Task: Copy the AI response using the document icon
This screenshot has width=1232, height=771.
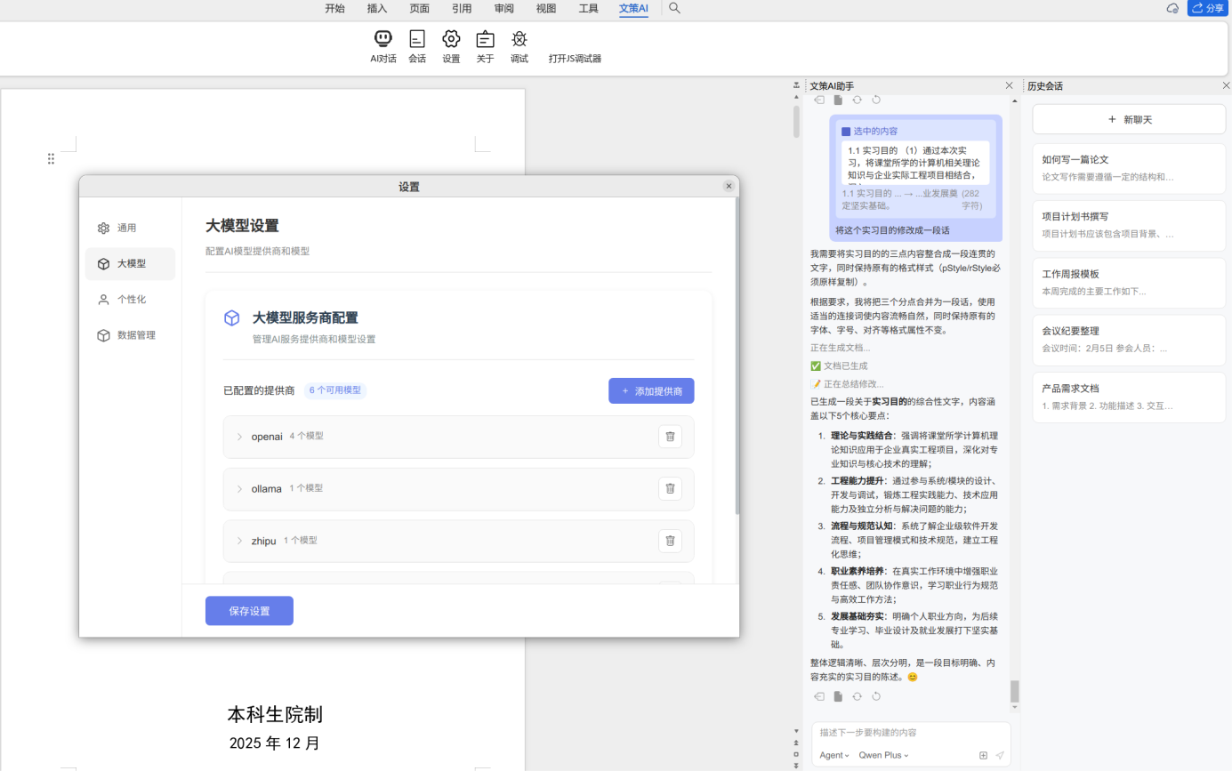Action: point(837,696)
